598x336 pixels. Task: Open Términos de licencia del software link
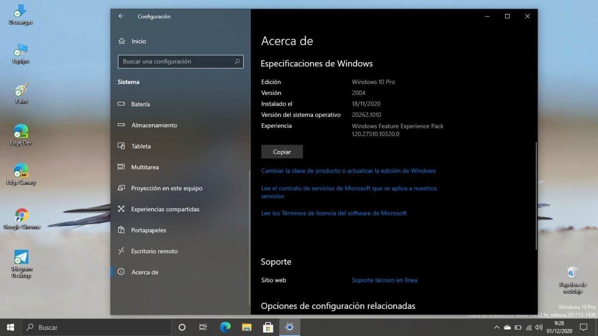click(x=334, y=213)
